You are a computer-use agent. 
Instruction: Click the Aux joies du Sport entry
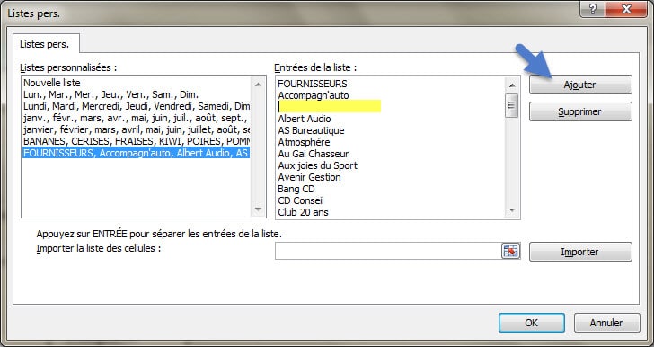pos(317,165)
